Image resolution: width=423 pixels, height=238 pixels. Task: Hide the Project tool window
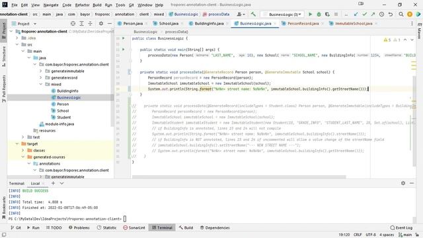point(110,24)
